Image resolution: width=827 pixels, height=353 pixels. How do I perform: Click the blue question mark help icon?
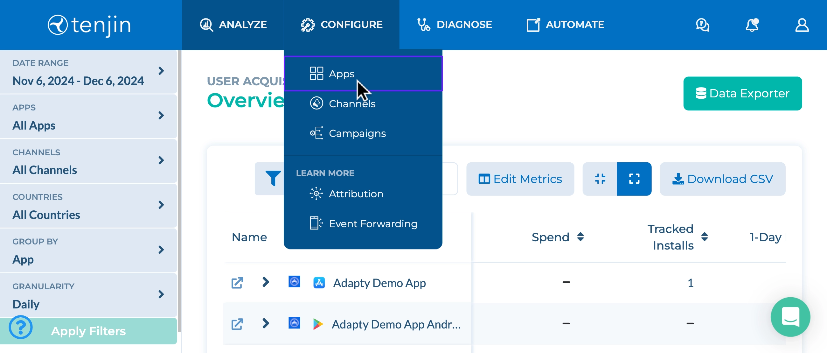coord(21,327)
